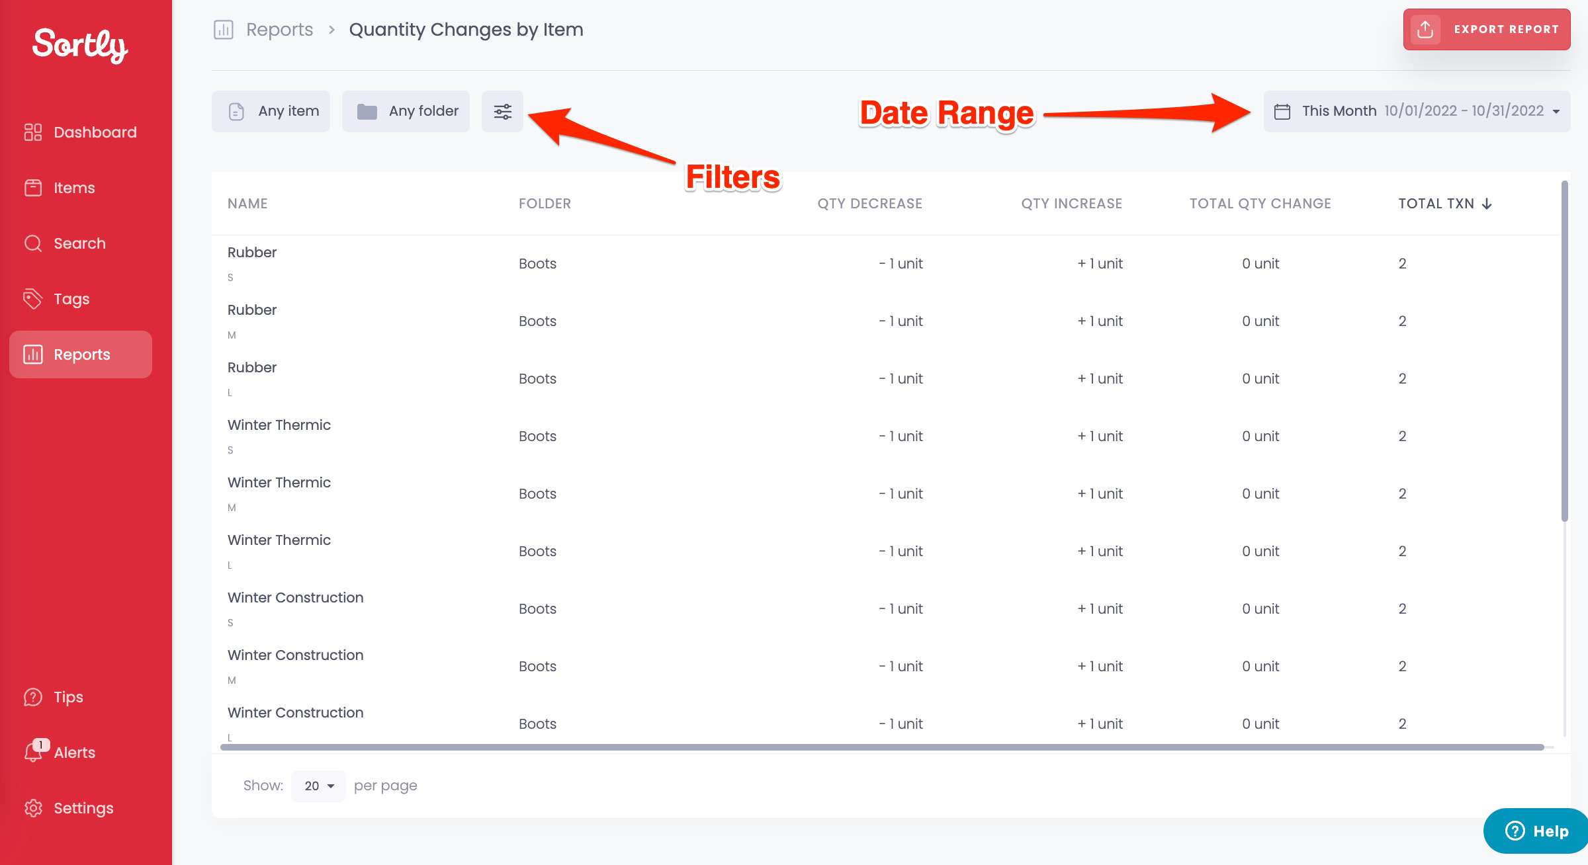
Task: Open the advanced filters sliders icon
Action: pyautogui.click(x=502, y=111)
